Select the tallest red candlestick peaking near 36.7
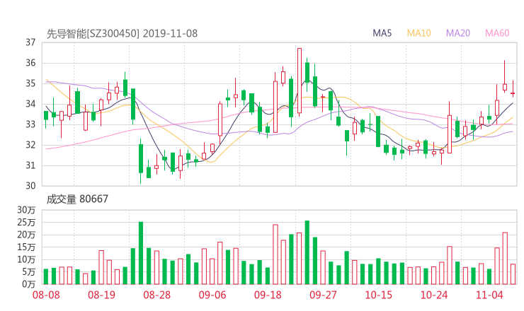Image resolution: width=524 pixels, height=311 pixels. point(300,82)
